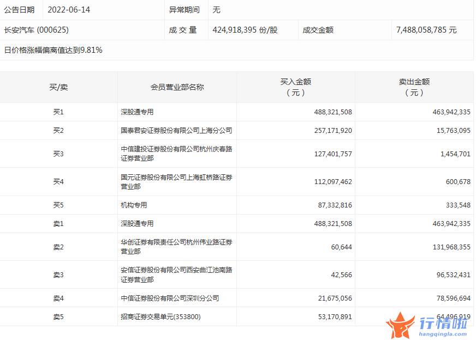Select sell amount 1,454,701
This screenshot has height=342, width=476.
coord(455,154)
